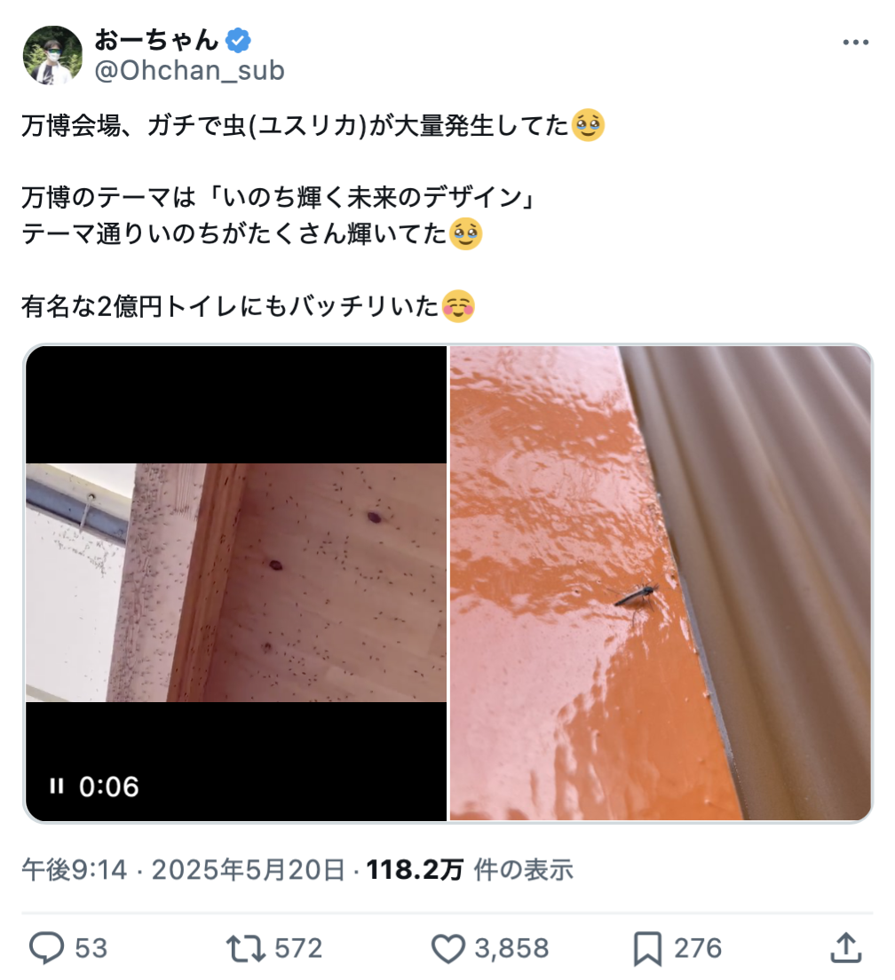This screenshot has width=895, height=980.
Task: Click the repost arrows icon
Action: pyautogui.click(x=246, y=948)
